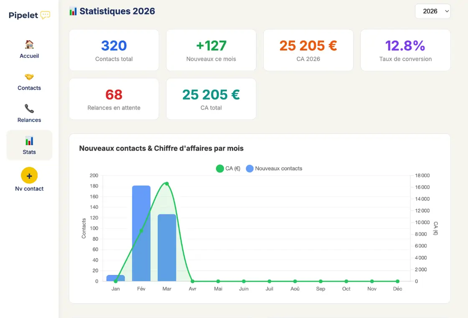Navigate to the Relances section
This screenshot has width=468, height=318.
coord(29,113)
